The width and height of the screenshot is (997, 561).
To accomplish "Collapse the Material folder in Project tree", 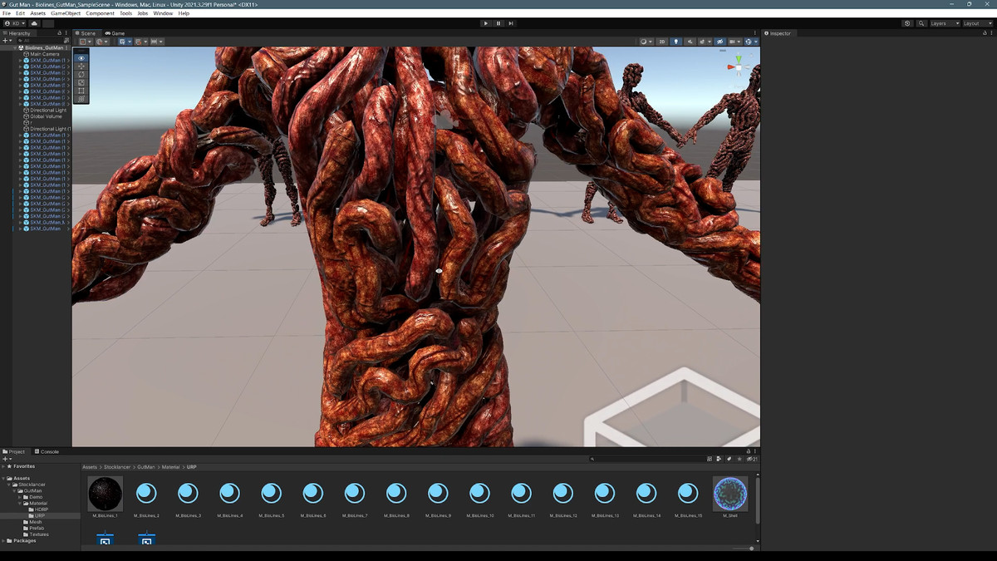I will (x=20, y=504).
